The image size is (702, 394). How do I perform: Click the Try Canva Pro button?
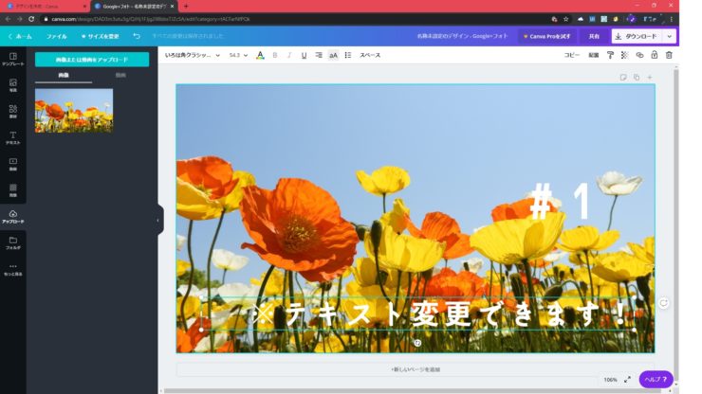[547, 36]
